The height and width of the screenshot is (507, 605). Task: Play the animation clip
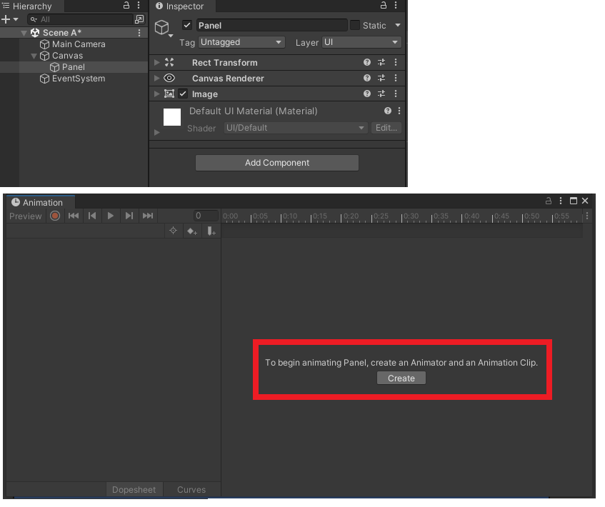[111, 216]
